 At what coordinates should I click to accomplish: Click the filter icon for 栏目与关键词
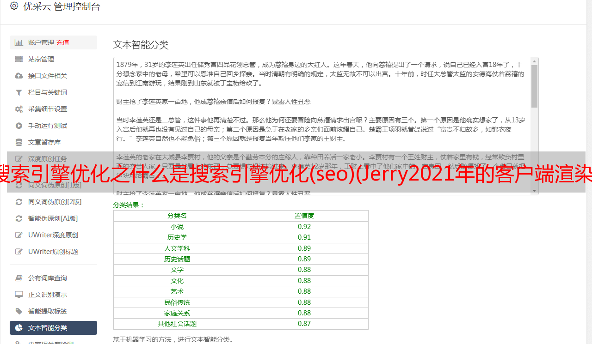19,92
